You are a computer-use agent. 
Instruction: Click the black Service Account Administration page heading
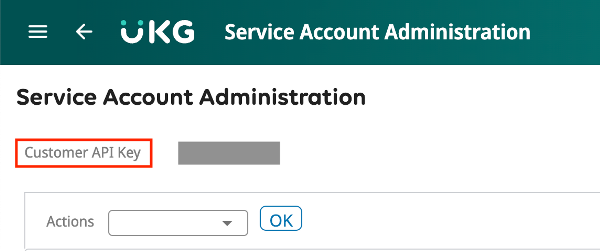point(191,97)
